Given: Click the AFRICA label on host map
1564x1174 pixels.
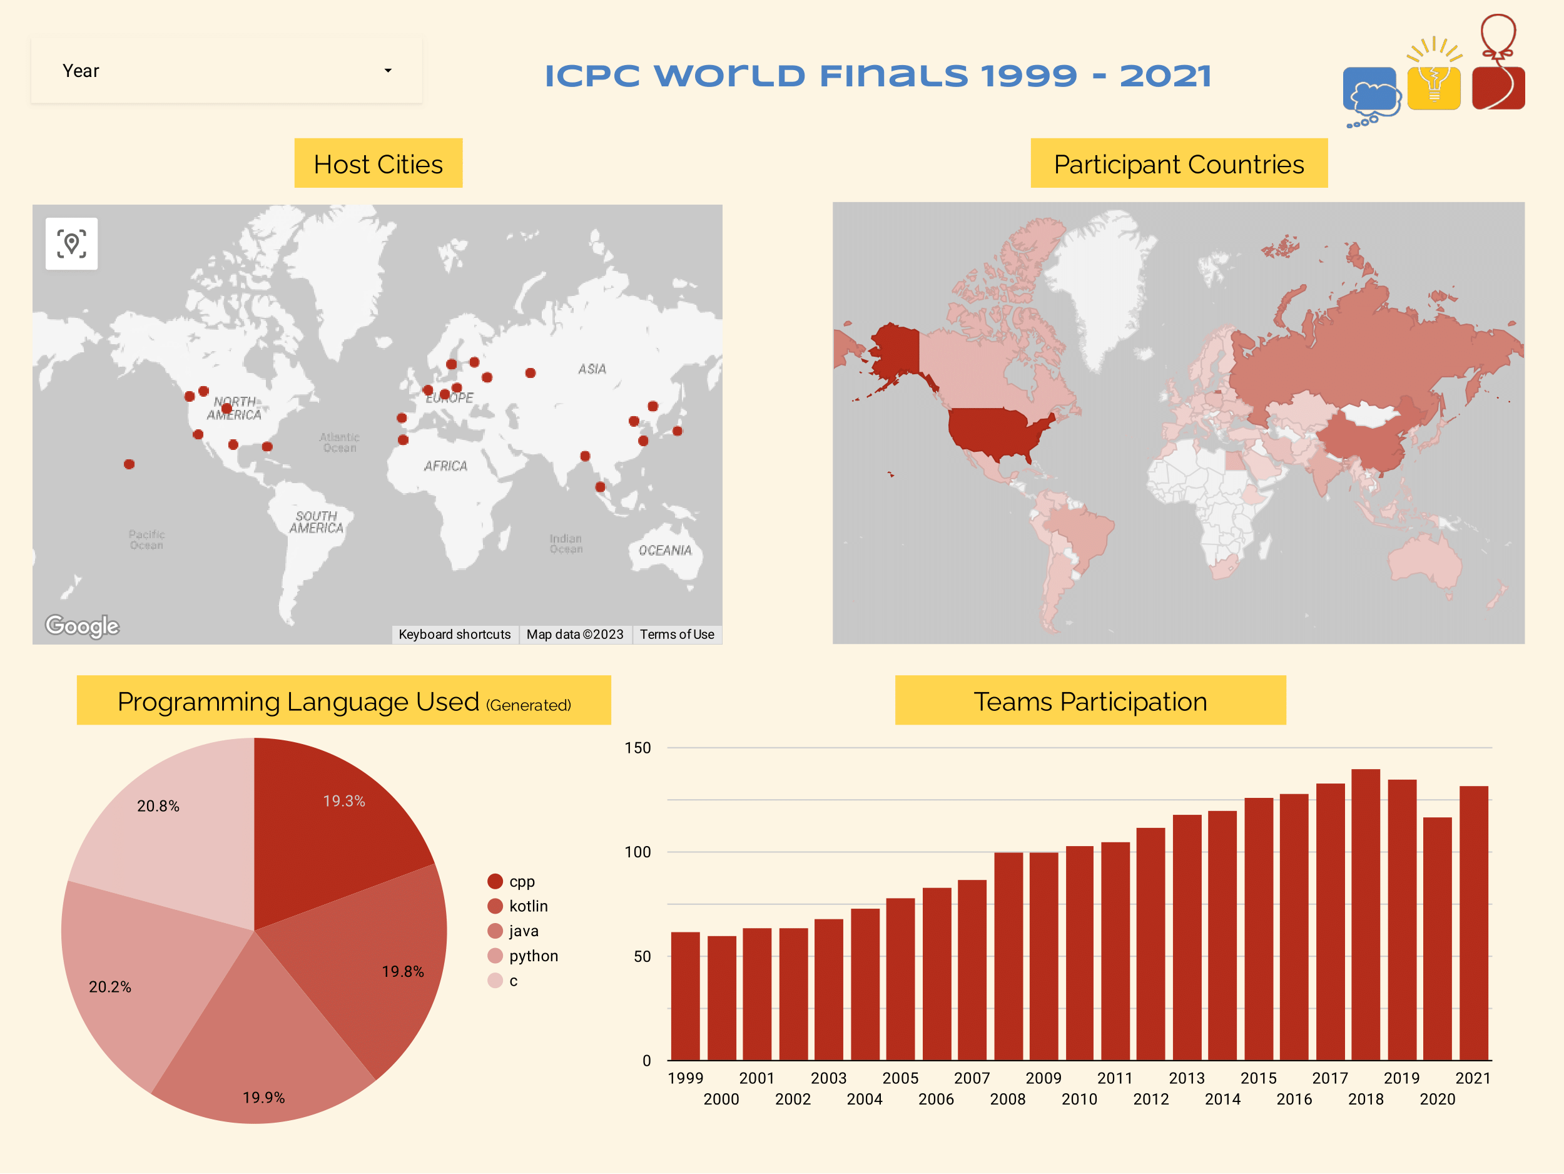Looking at the screenshot, I should coord(445,466).
